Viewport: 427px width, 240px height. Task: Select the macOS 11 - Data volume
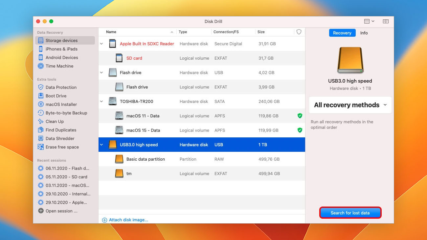tap(202, 116)
